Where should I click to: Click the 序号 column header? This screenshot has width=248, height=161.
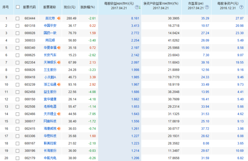click(x=6, y=7)
